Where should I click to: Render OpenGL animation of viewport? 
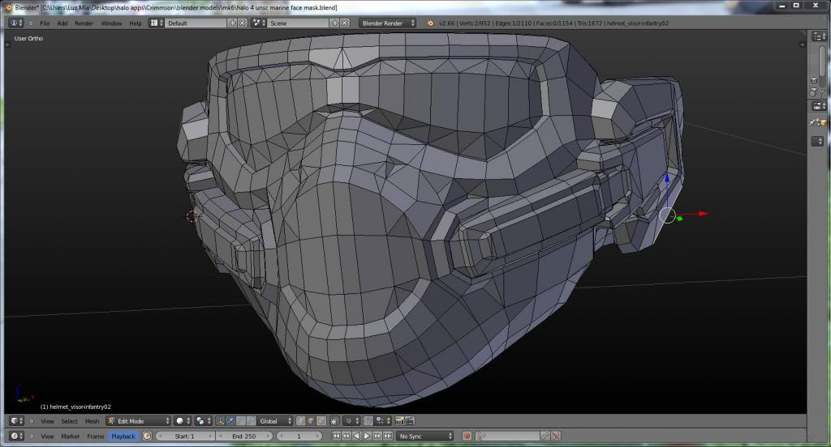[x=410, y=421]
